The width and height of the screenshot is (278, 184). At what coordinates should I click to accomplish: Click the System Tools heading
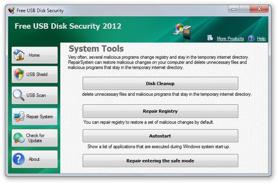(96, 49)
